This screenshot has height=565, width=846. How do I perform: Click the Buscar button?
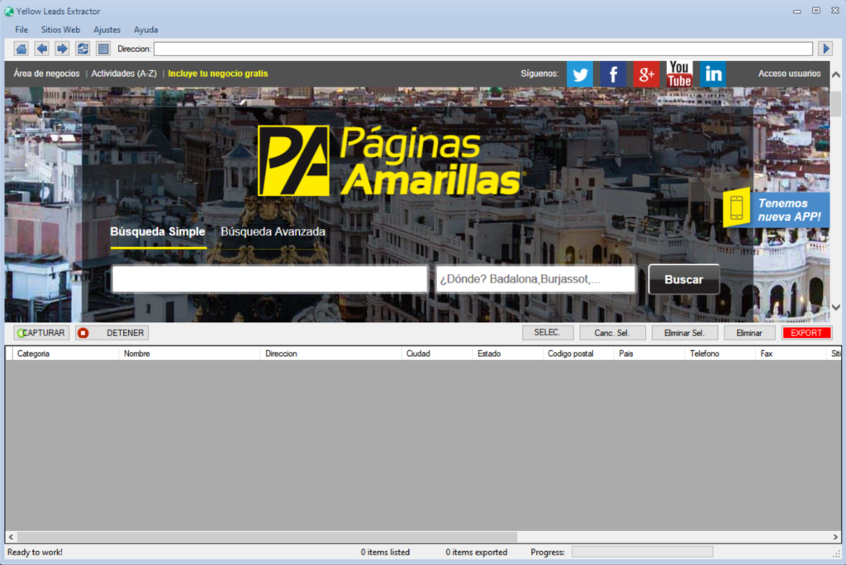coord(683,279)
